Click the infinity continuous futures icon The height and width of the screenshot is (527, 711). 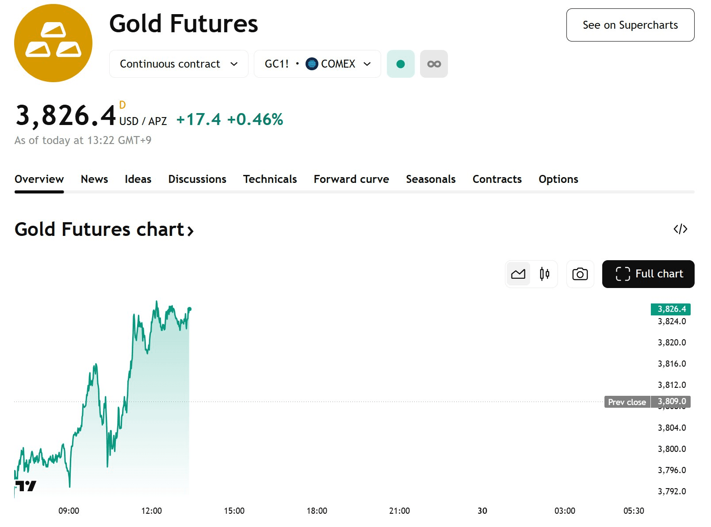[433, 64]
